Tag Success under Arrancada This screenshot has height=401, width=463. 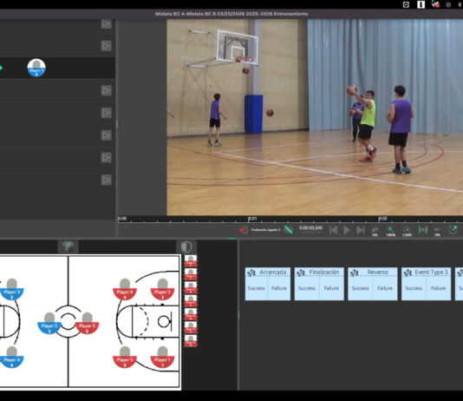tap(256, 288)
